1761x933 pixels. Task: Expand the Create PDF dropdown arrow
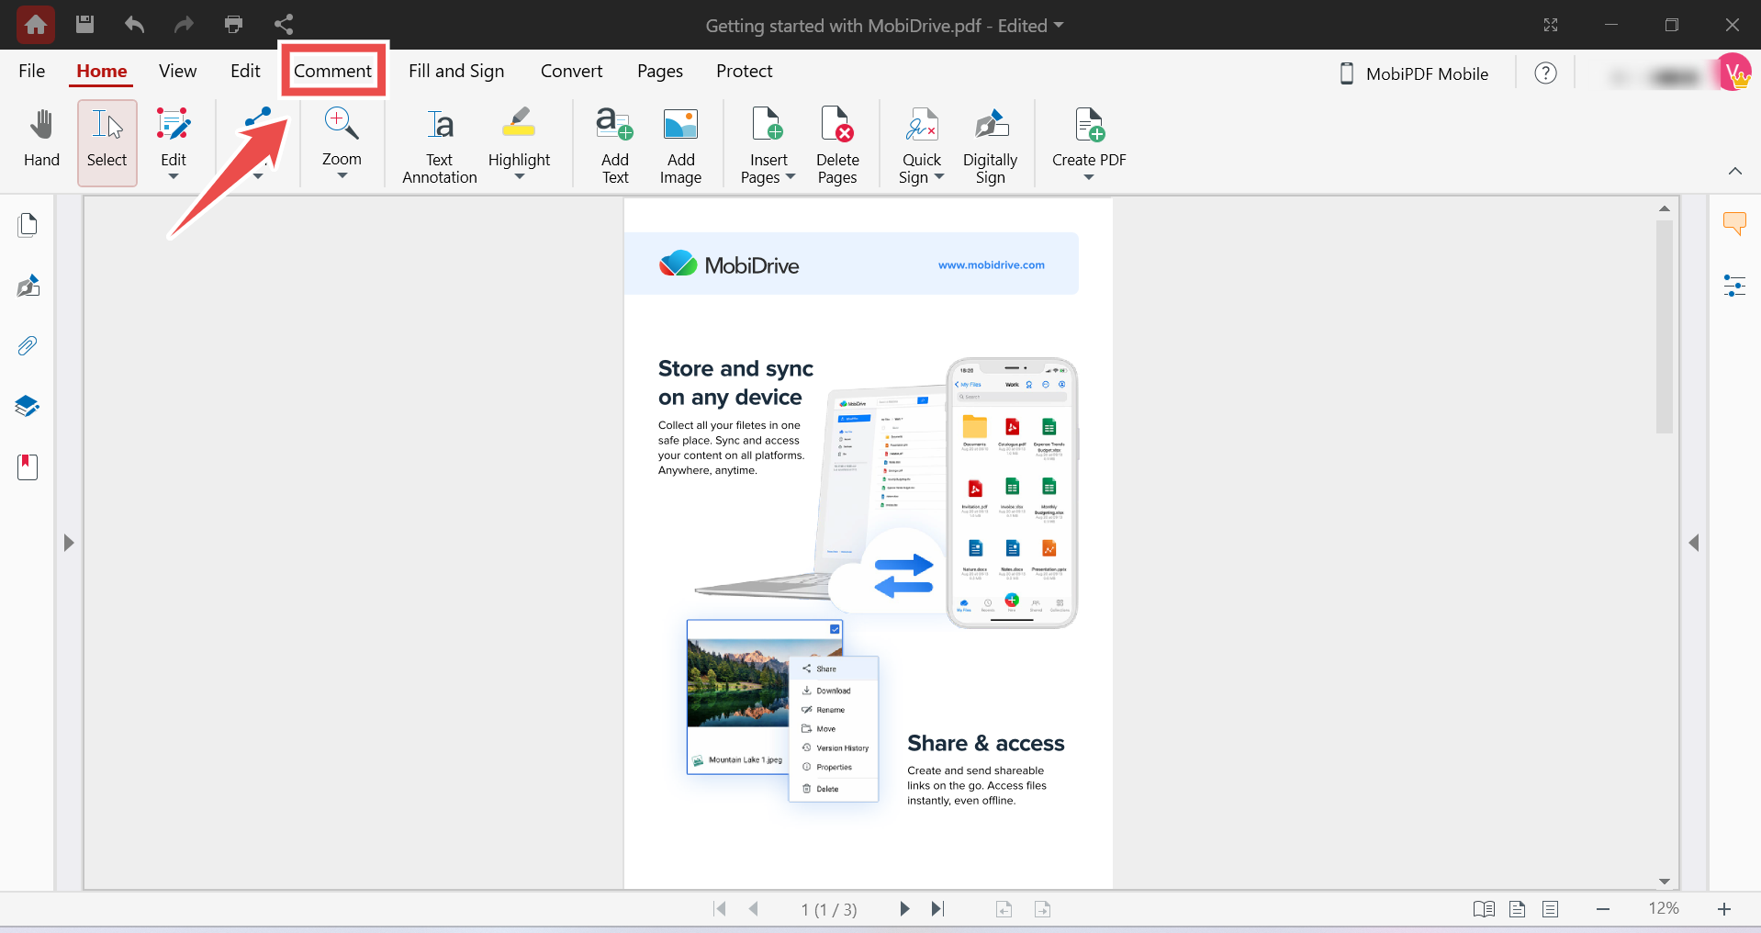point(1089,176)
